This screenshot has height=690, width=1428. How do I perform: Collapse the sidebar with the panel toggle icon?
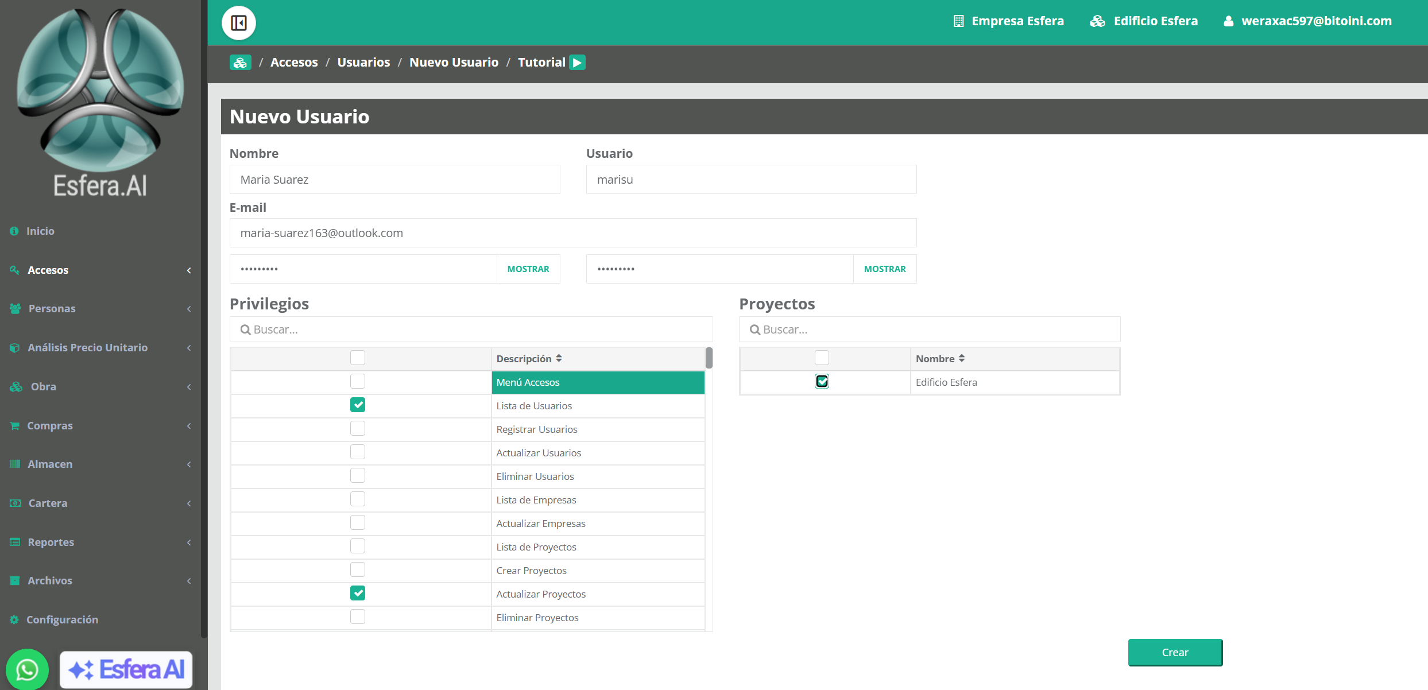(x=239, y=22)
